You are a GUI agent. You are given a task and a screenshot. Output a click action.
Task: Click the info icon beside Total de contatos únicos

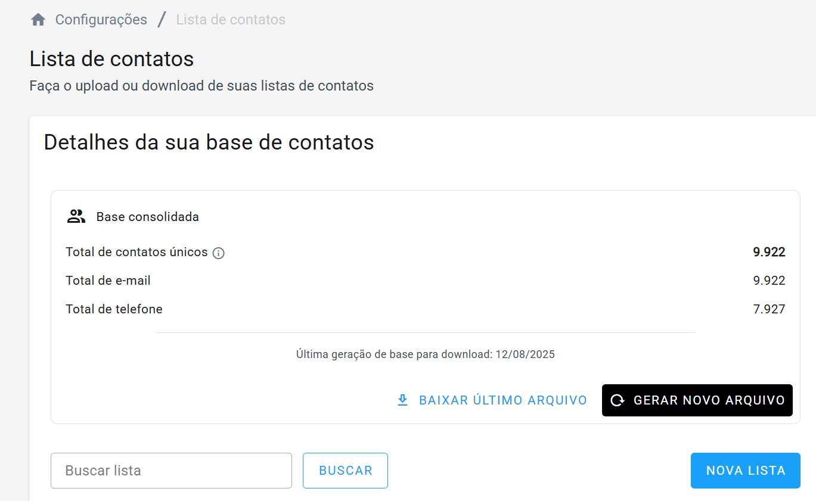(x=219, y=253)
